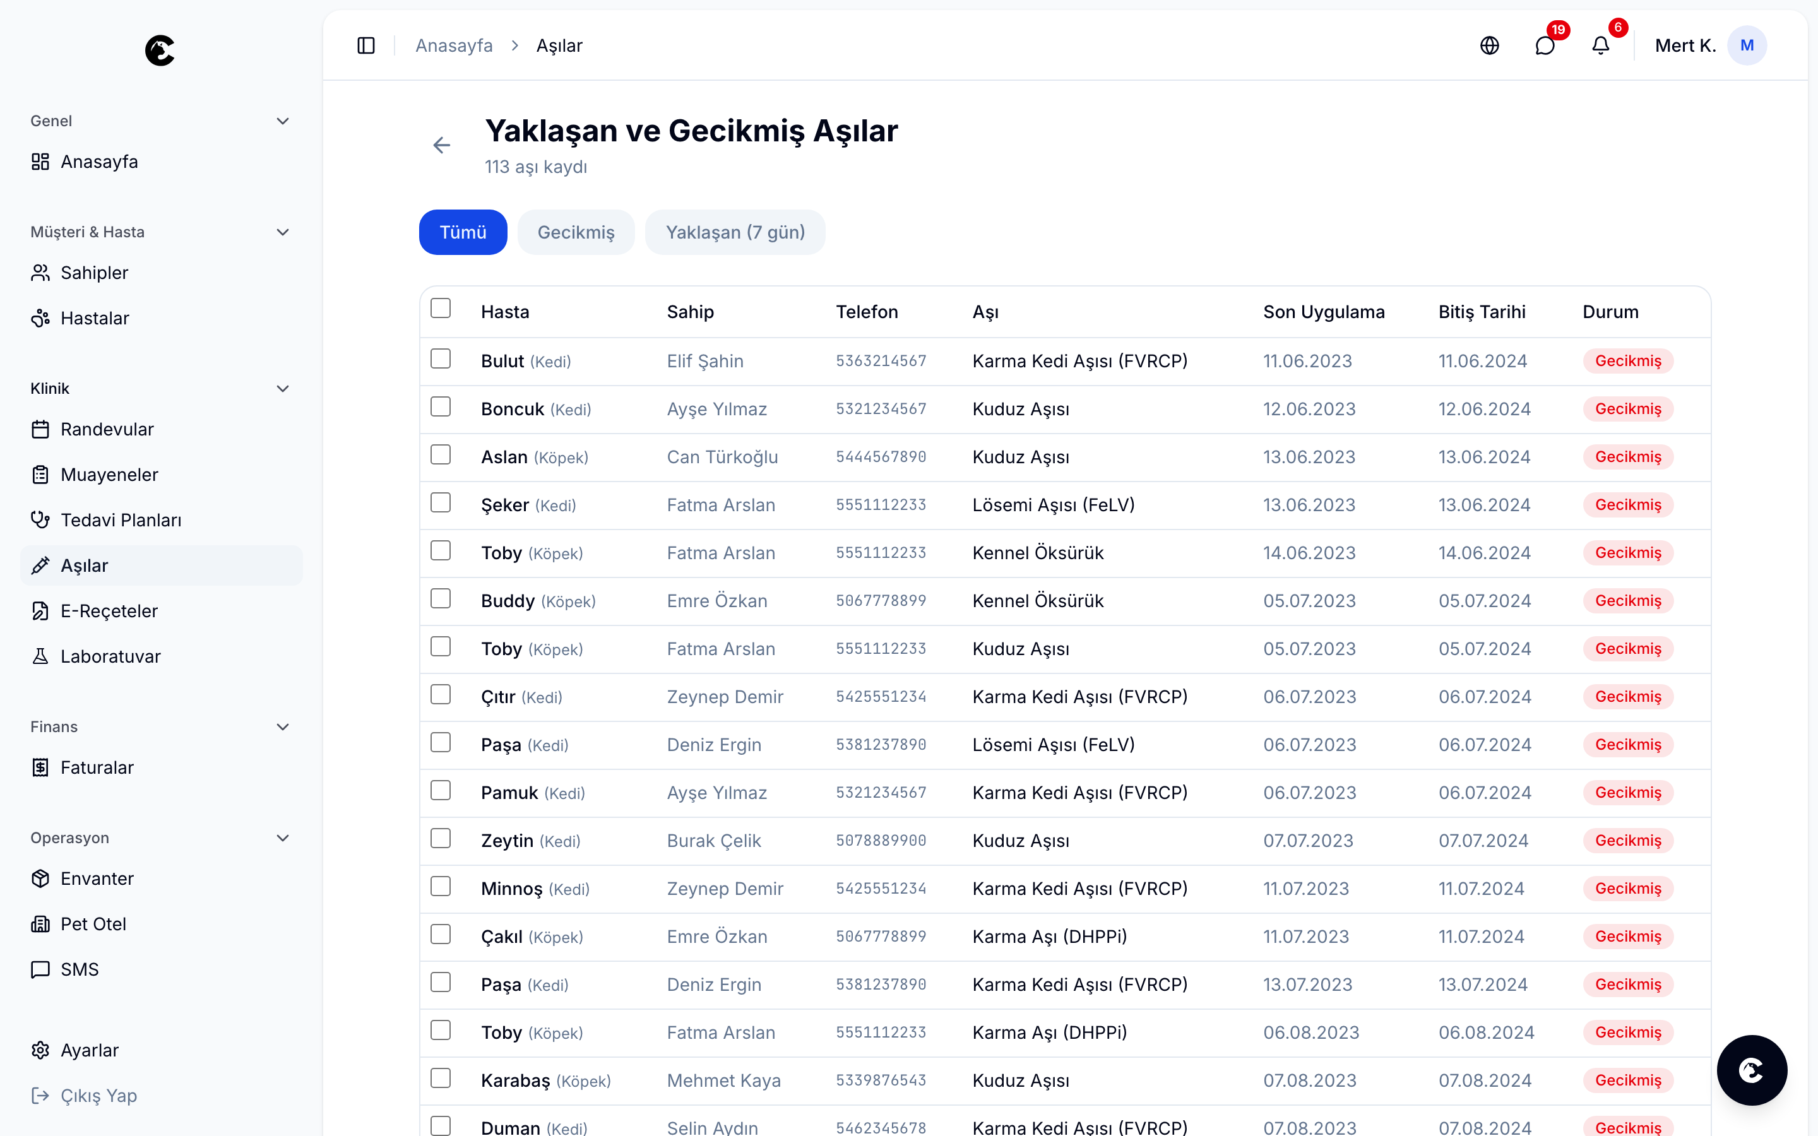
Task: Click Çakıl patient name
Action: coord(502,937)
